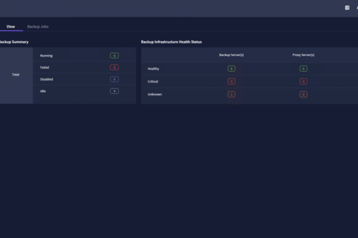Open Unknown Backup Server(s) count
Image resolution: width=358 pixels, height=238 pixels.
coord(231,95)
